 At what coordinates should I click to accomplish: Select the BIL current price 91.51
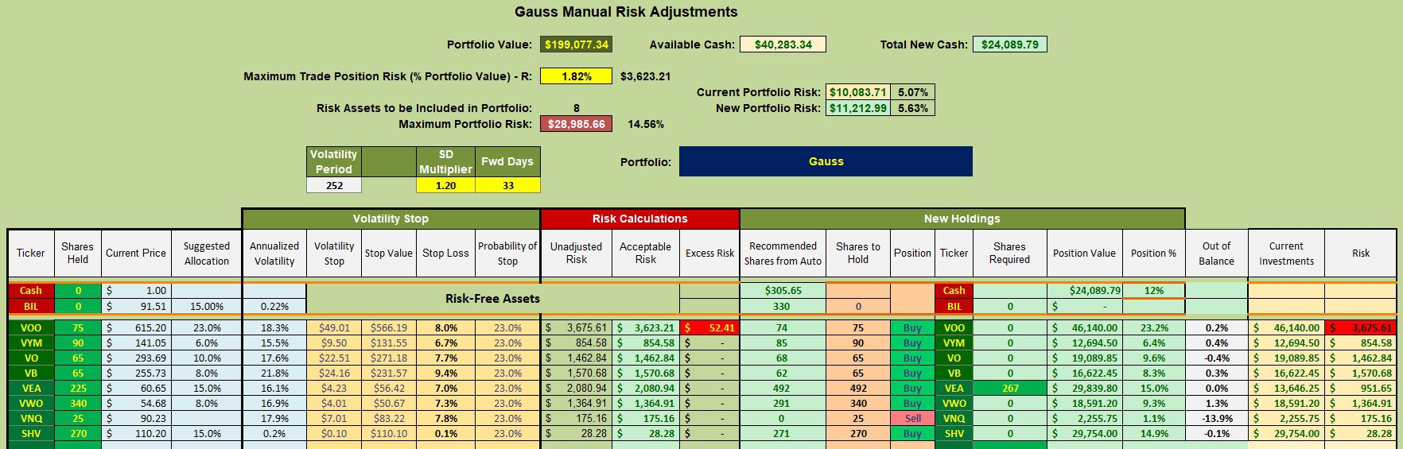[136, 306]
